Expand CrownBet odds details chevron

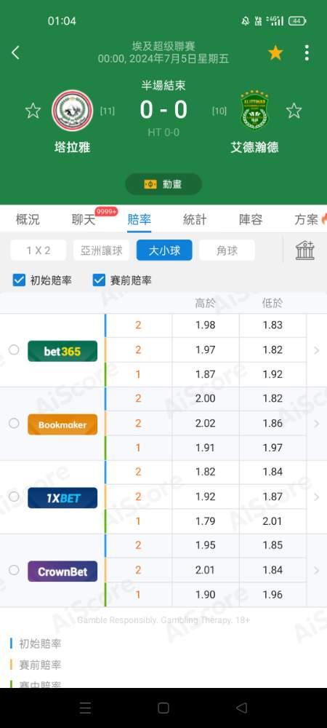coord(317,570)
